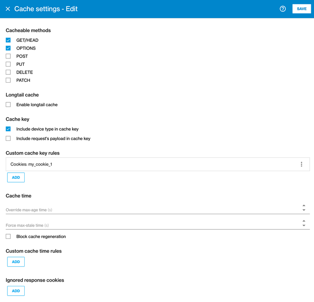314x302 pixels.
Task: Check the PUT method checkbox
Action: (x=8, y=64)
